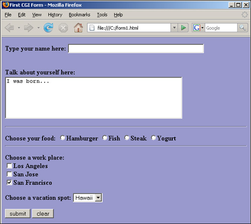Open the Tools menu
Viewport: 251px width, 224px height.
[x=102, y=15]
